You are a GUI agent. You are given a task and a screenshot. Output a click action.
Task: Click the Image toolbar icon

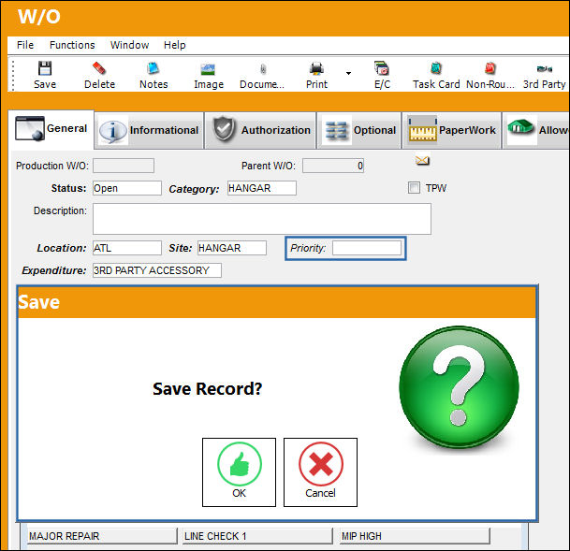pyautogui.click(x=208, y=69)
